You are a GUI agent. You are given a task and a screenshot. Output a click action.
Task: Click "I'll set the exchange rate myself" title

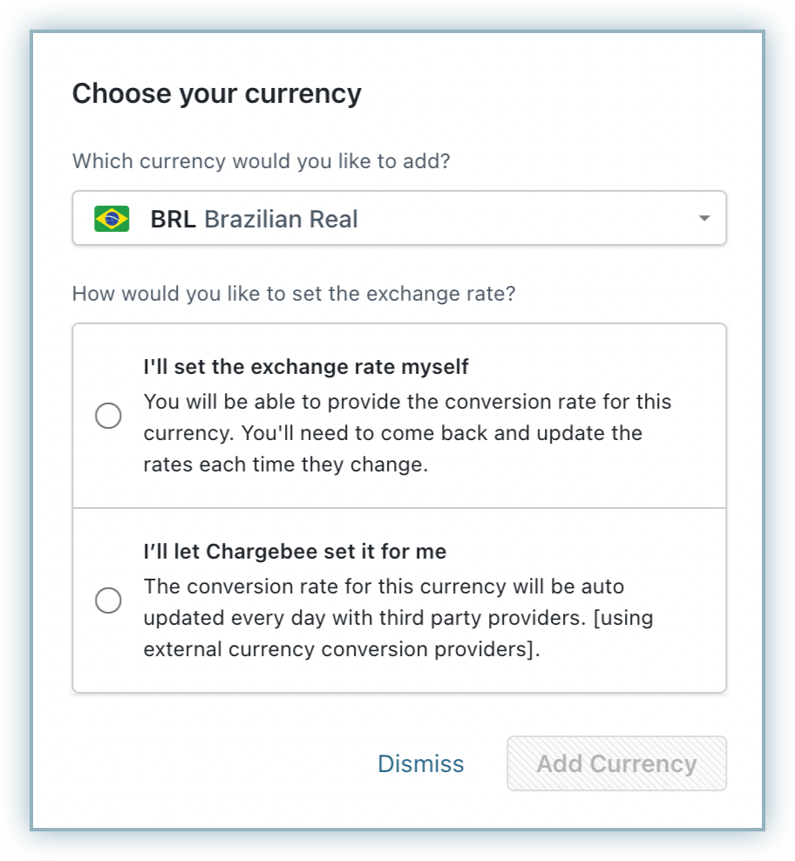click(x=306, y=367)
